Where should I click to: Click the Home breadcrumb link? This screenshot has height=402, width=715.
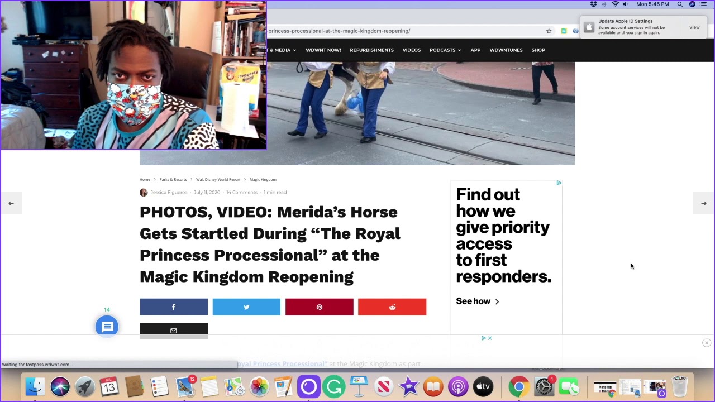tap(145, 179)
